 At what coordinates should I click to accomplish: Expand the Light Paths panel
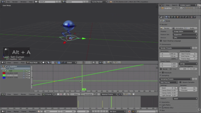(x=166, y=105)
